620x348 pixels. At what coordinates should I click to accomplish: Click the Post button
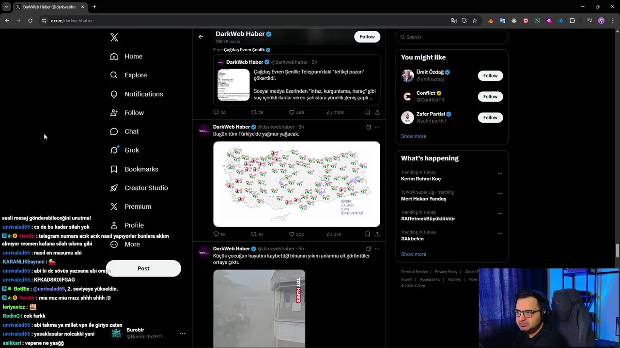[x=143, y=268]
